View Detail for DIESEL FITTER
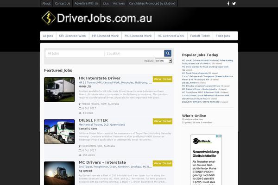The width and height of the screenshot is (278, 185). [x=163, y=121]
